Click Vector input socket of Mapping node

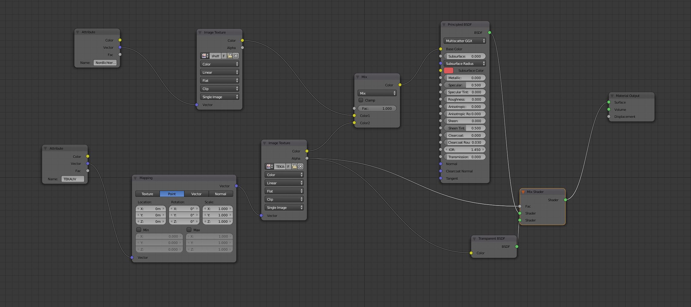click(132, 257)
